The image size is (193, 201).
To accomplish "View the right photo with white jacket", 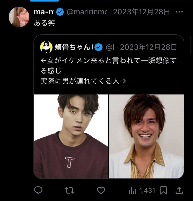I will coord(146,136).
